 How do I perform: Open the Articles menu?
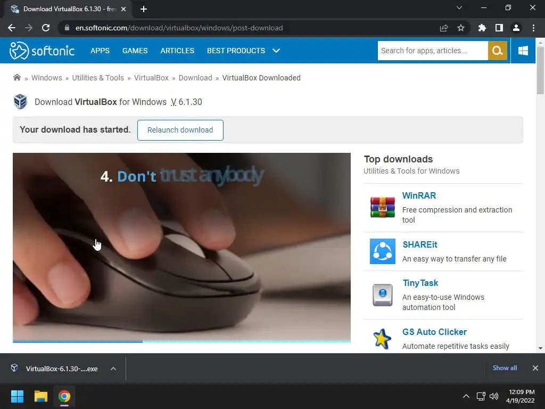(x=177, y=51)
